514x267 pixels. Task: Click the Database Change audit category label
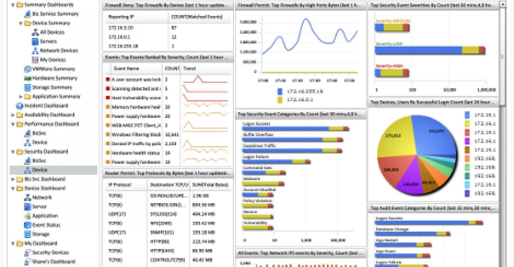(392, 229)
